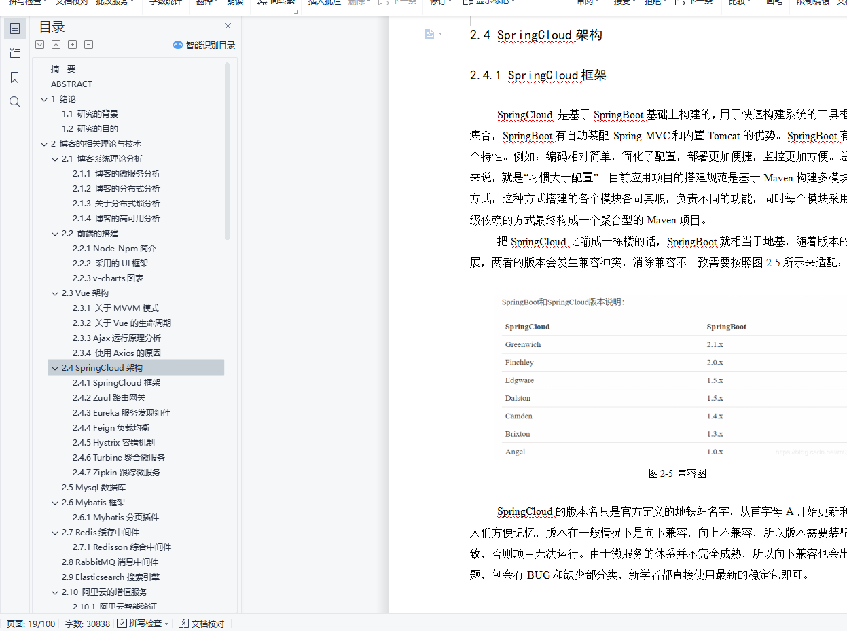Open the dropdown arrow beside the page icon
The height and width of the screenshot is (631, 847).
click(440, 34)
